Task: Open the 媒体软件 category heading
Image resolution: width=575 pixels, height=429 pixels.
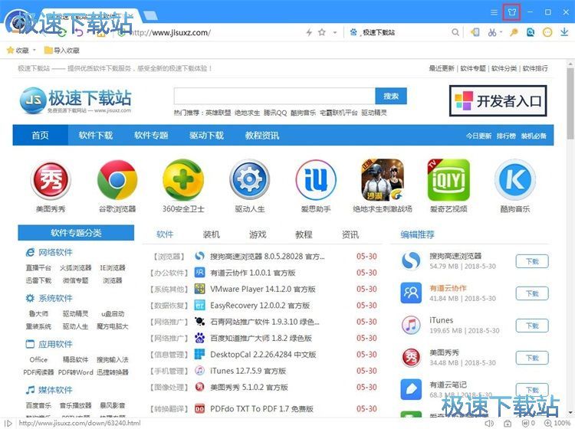Action: pyautogui.click(x=55, y=390)
